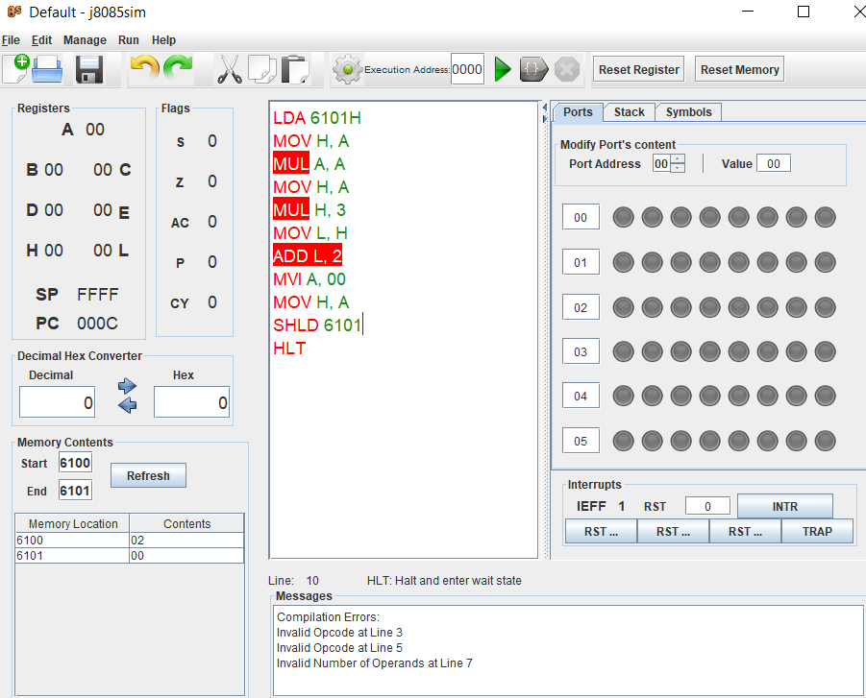Open the Manage menu
The image size is (866, 698).
(x=85, y=40)
